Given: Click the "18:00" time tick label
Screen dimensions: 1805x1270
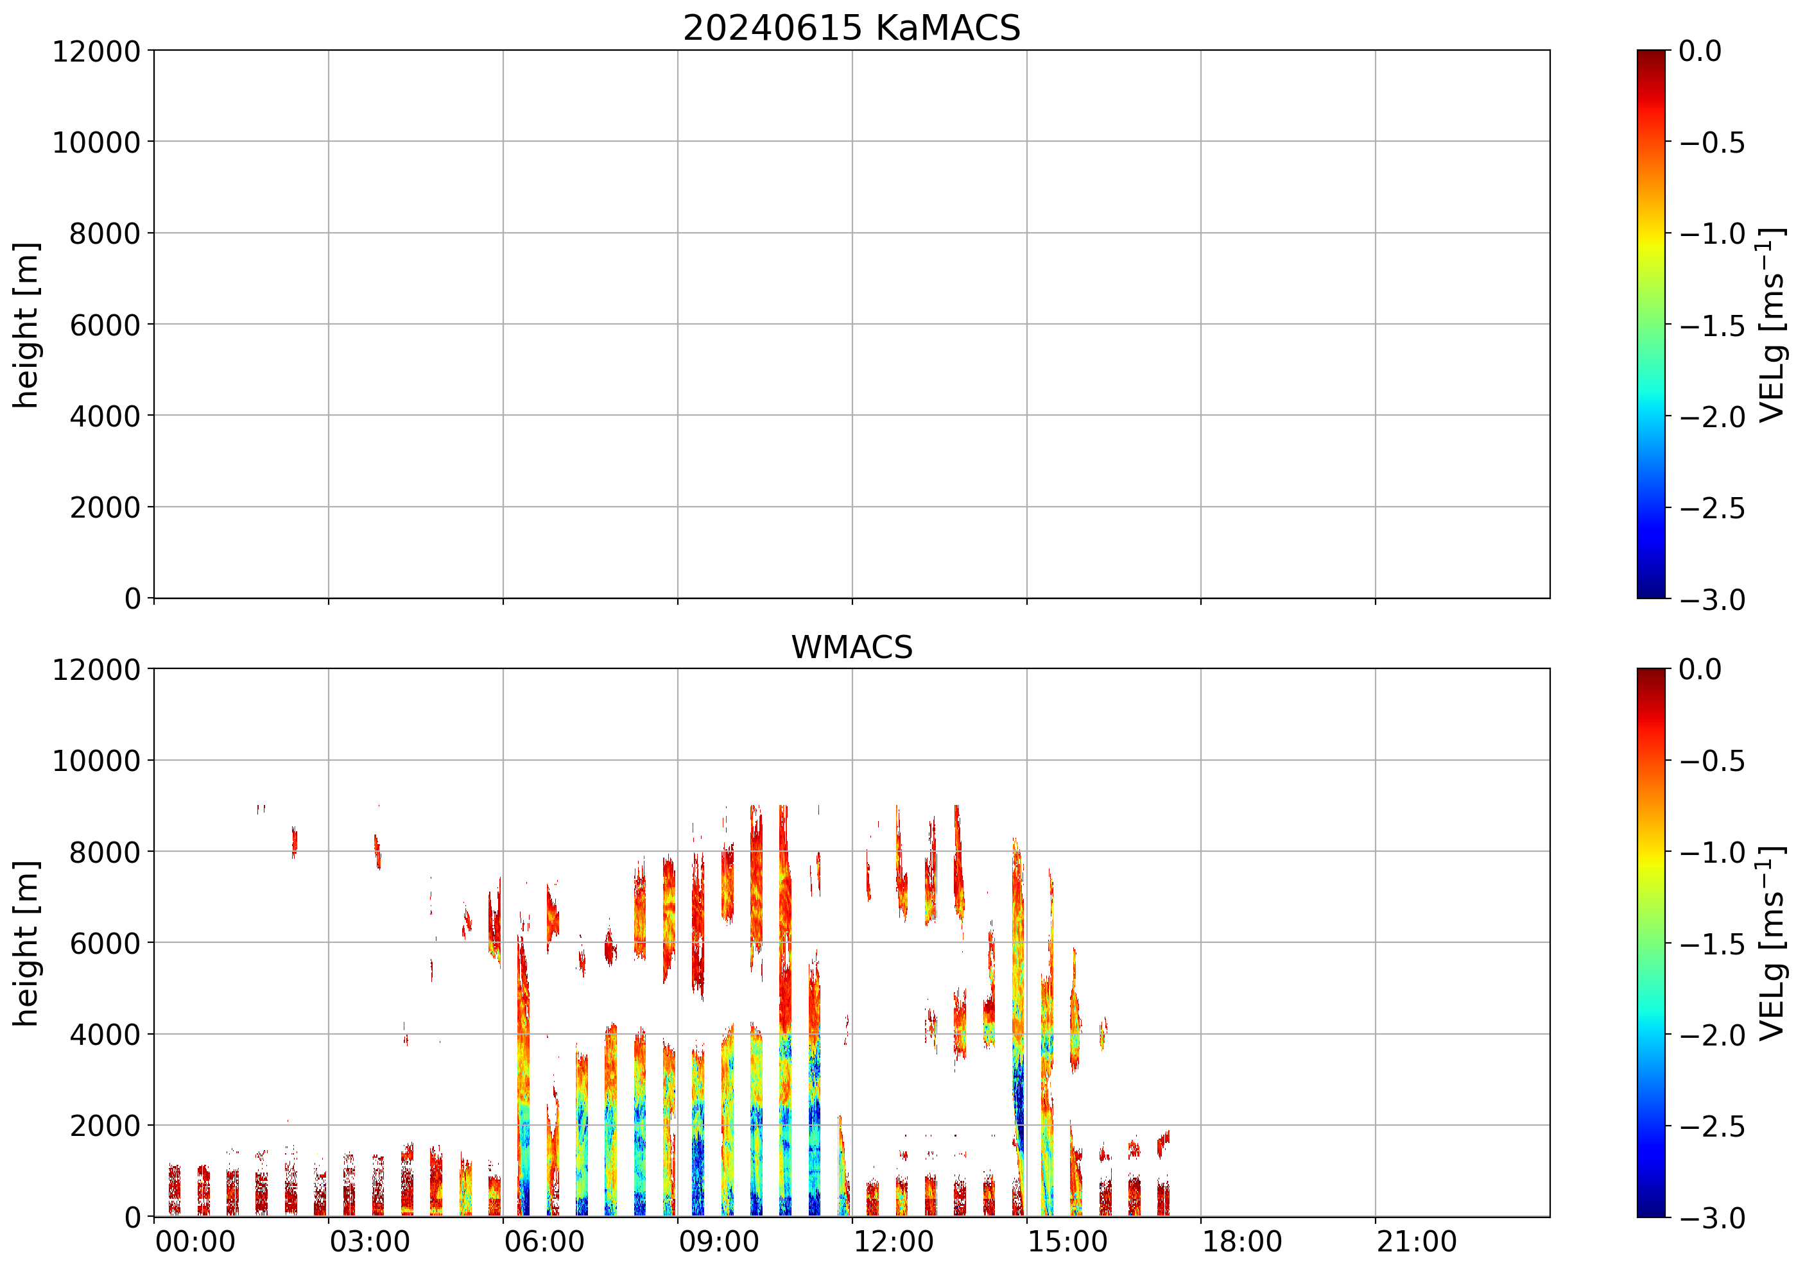Looking at the screenshot, I should point(1242,1242).
